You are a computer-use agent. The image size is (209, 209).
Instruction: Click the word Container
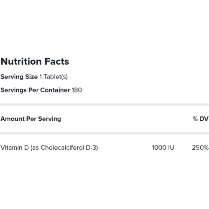pyautogui.click(x=55, y=90)
